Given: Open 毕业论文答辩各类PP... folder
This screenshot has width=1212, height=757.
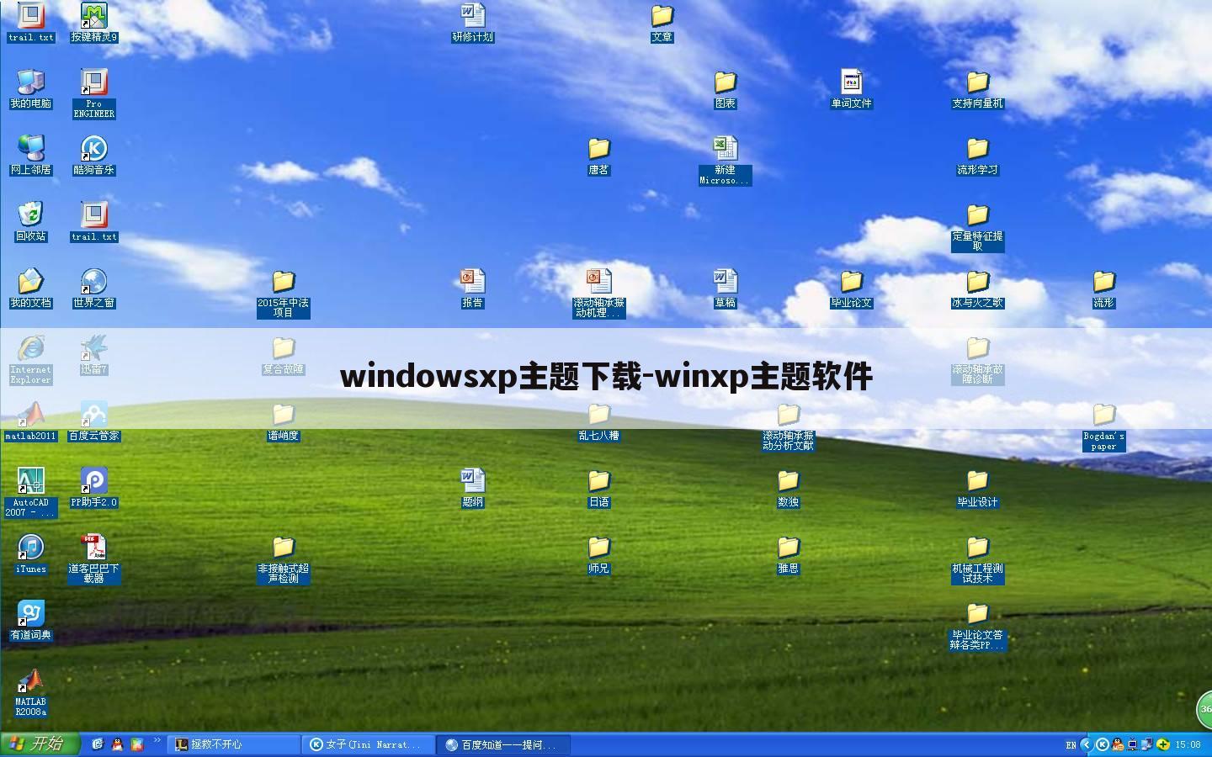Looking at the screenshot, I should tap(977, 625).
